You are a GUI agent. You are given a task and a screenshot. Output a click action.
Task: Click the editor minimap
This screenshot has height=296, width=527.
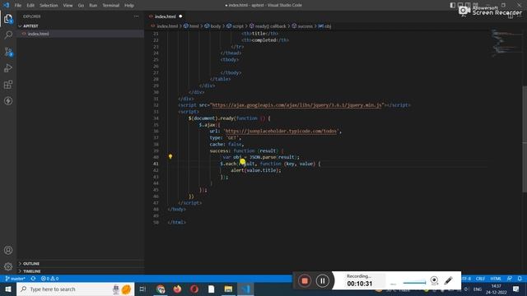pyautogui.click(x=506, y=42)
